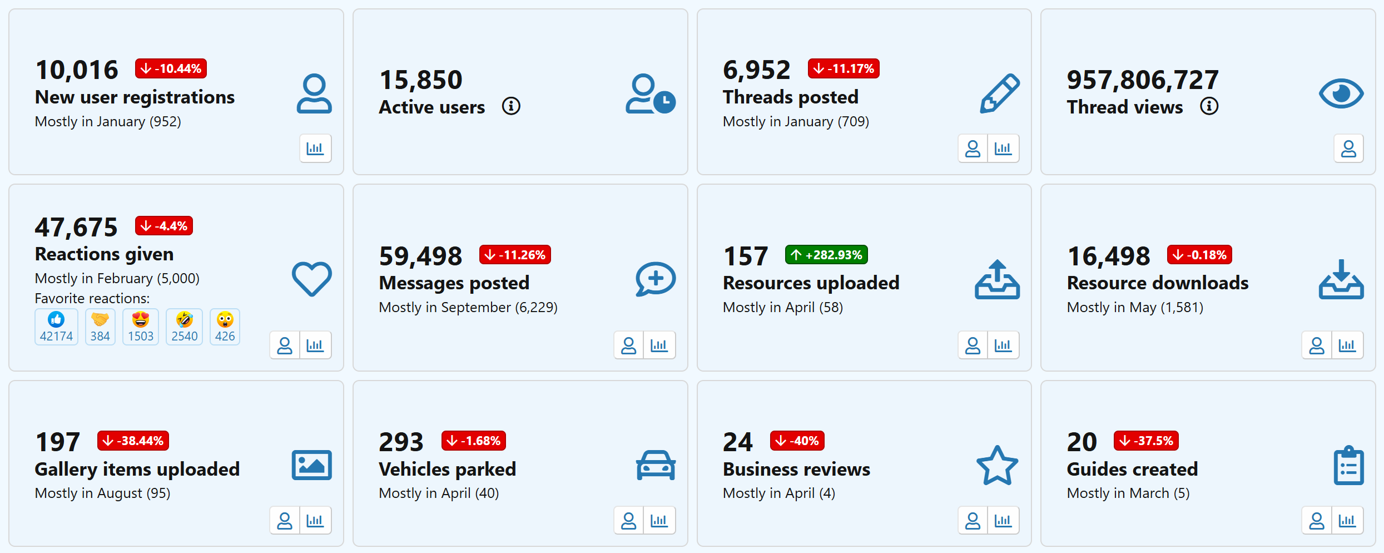The width and height of the screenshot is (1384, 553).
Task: Open the Threads posted bar chart
Action: point(1003,149)
